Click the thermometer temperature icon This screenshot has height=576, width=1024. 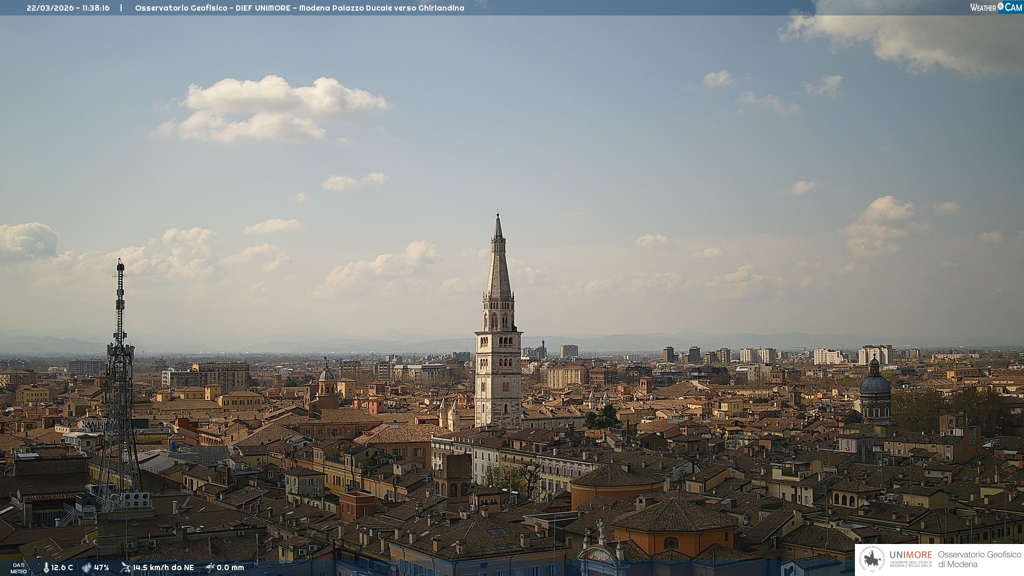tap(46, 568)
